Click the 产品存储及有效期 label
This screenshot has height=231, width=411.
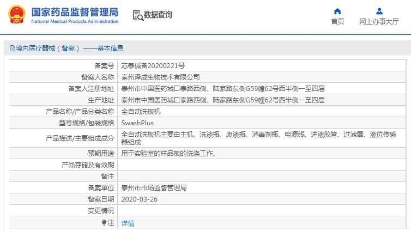[x=88, y=165]
